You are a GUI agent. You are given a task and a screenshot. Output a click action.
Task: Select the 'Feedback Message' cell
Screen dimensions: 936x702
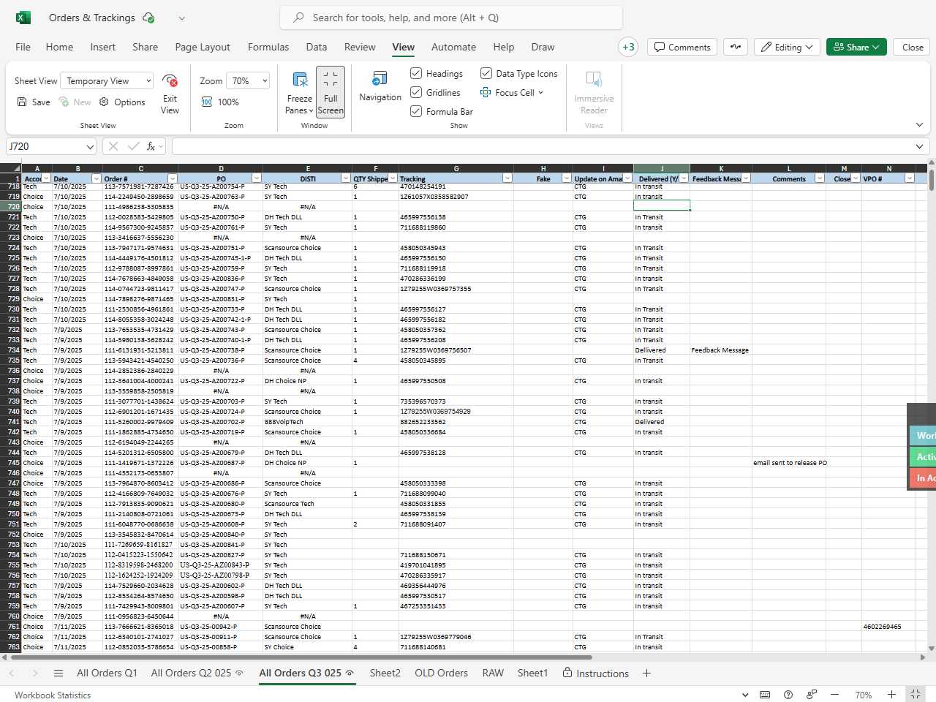[720, 350]
